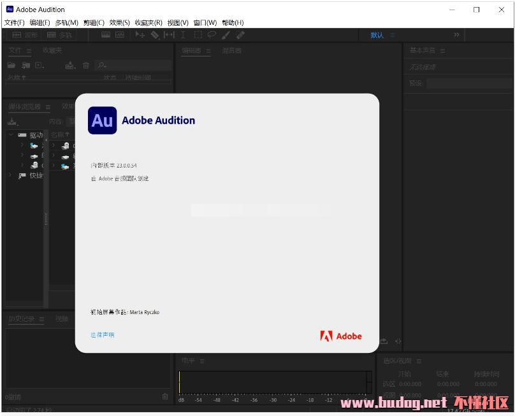Screen dimensions: 515x416
Task: Select the 默认 default workspace
Action: [x=377, y=35]
